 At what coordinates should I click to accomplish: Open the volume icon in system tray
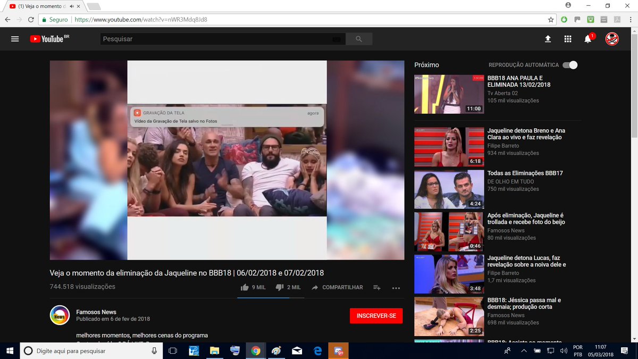pos(563,351)
